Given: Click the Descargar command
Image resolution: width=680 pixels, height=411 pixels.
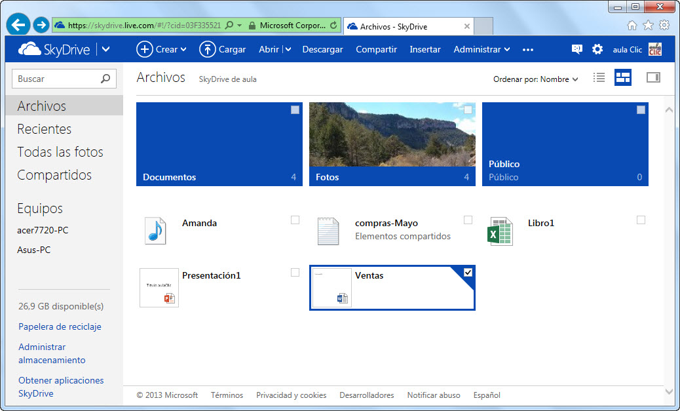Looking at the screenshot, I should pos(322,49).
